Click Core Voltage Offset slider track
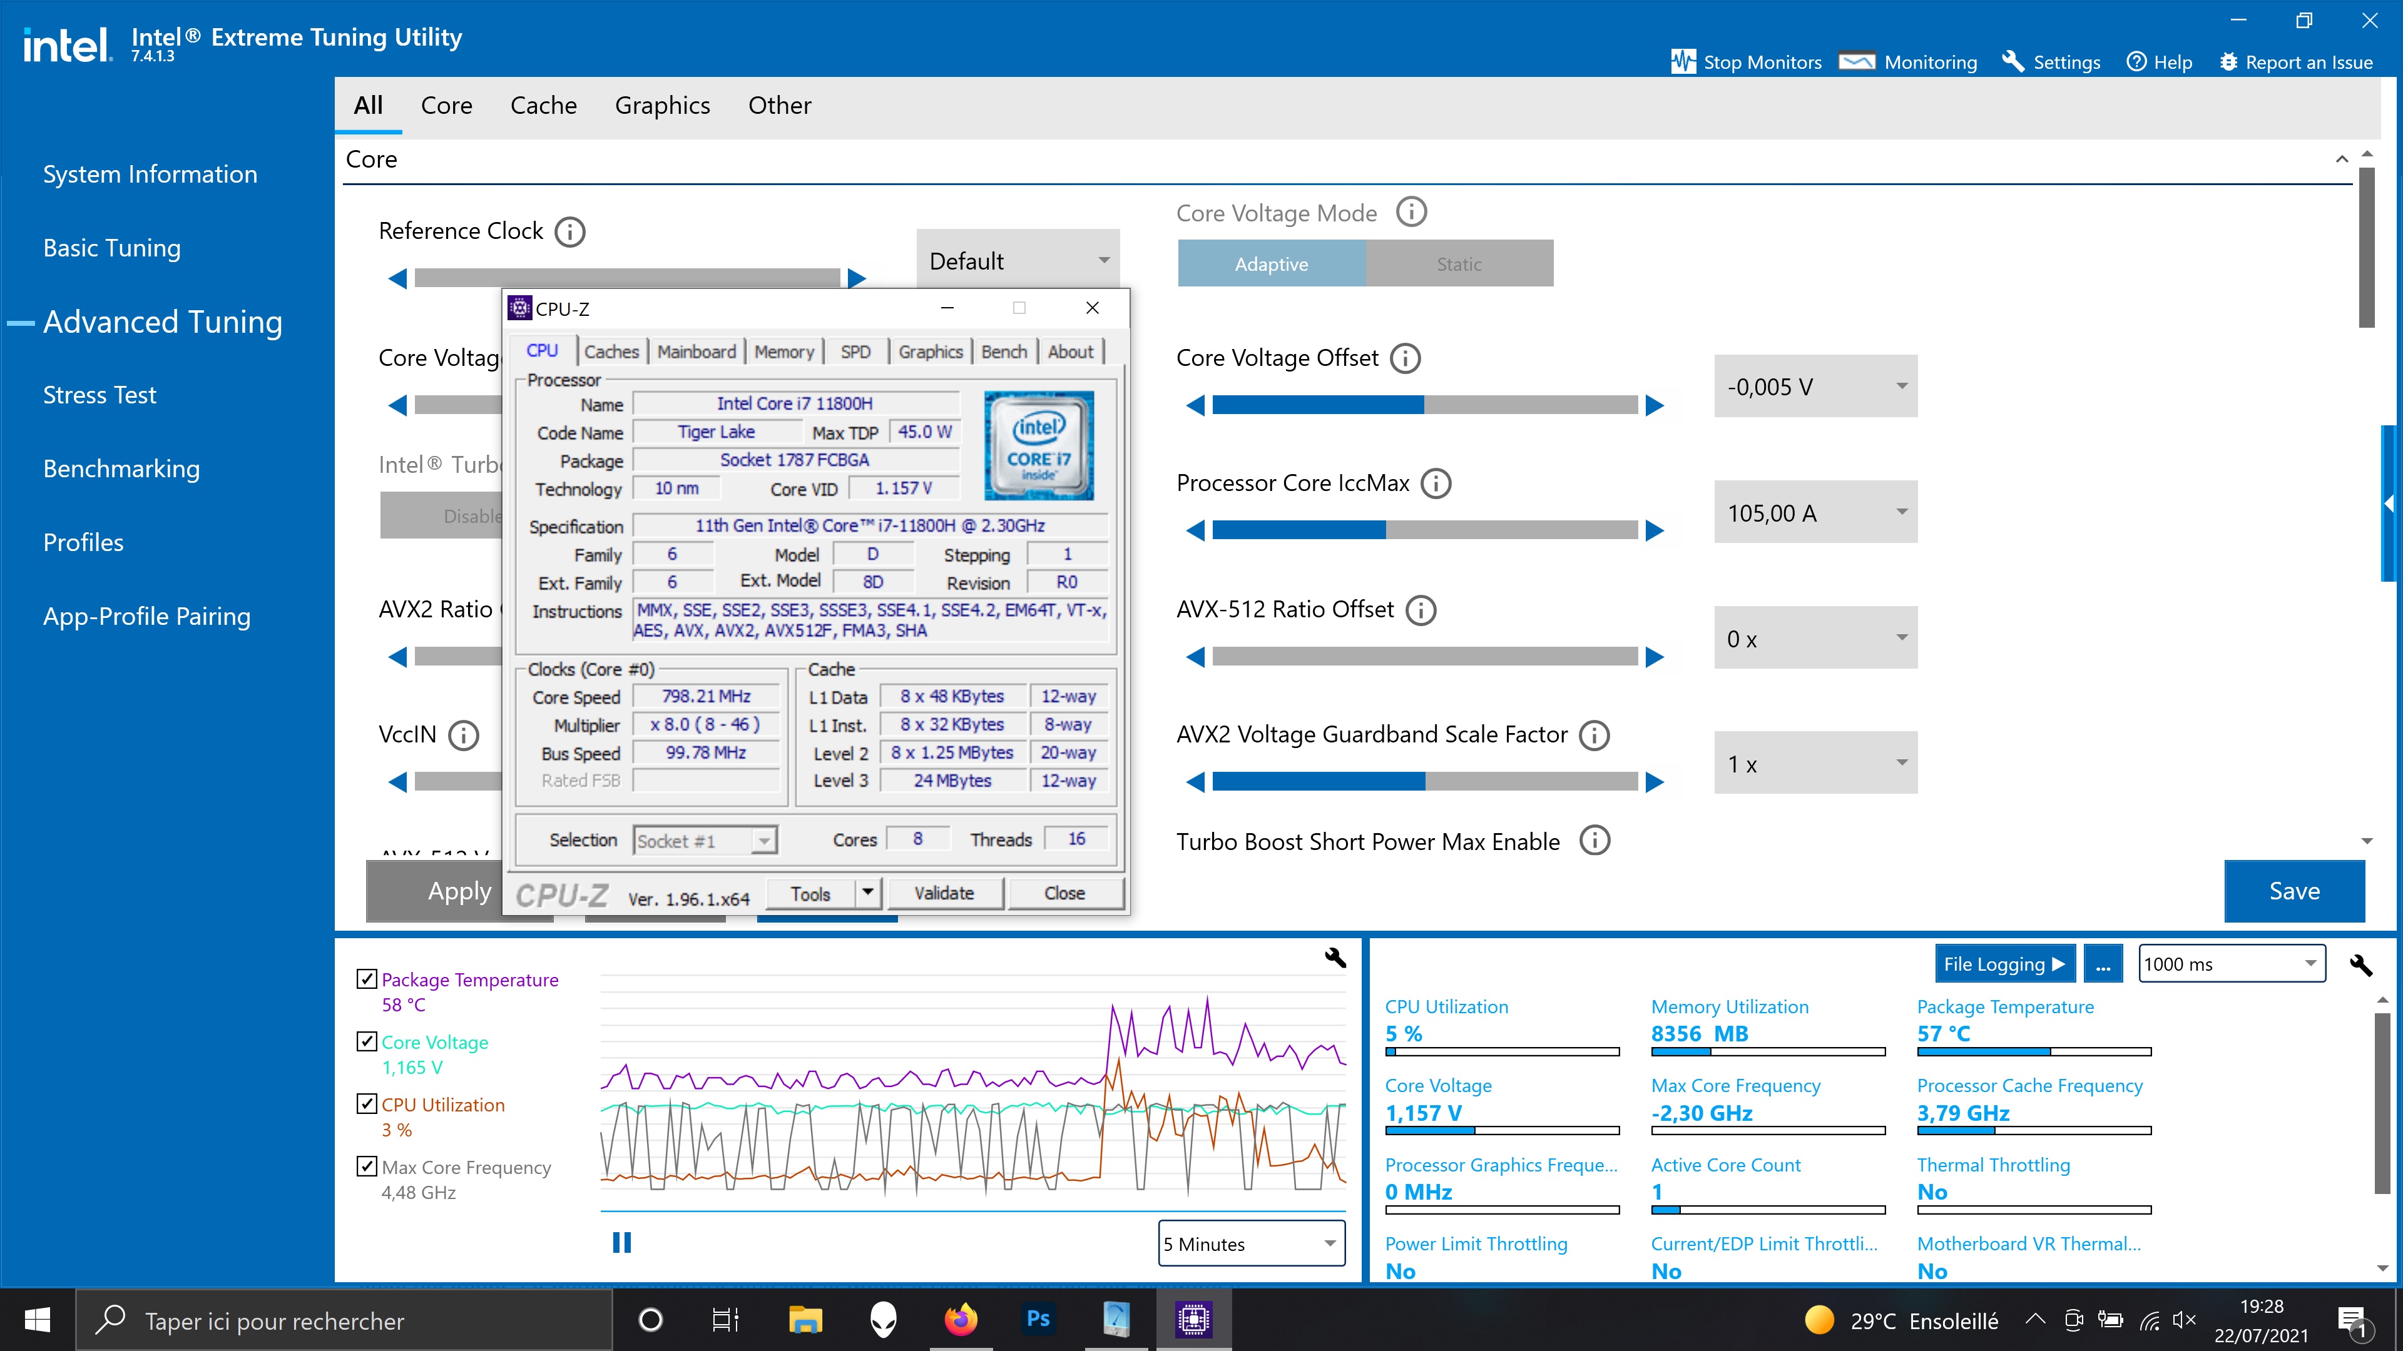2403x1351 pixels. [x=1424, y=405]
